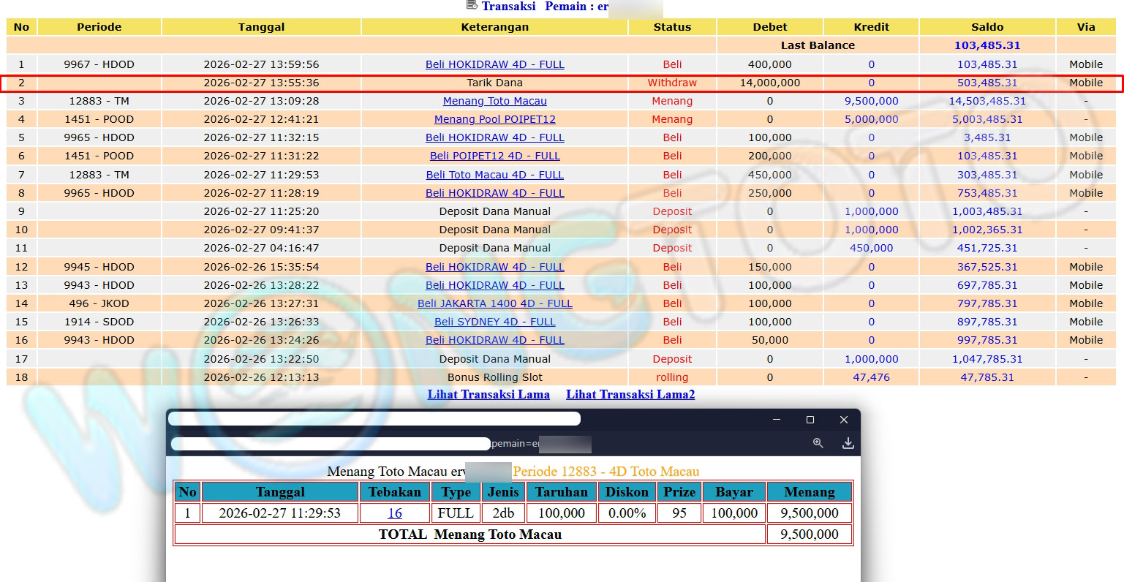Click Tebakan number 16 link in popup
This screenshot has height=582, width=1124.
[x=395, y=513]
